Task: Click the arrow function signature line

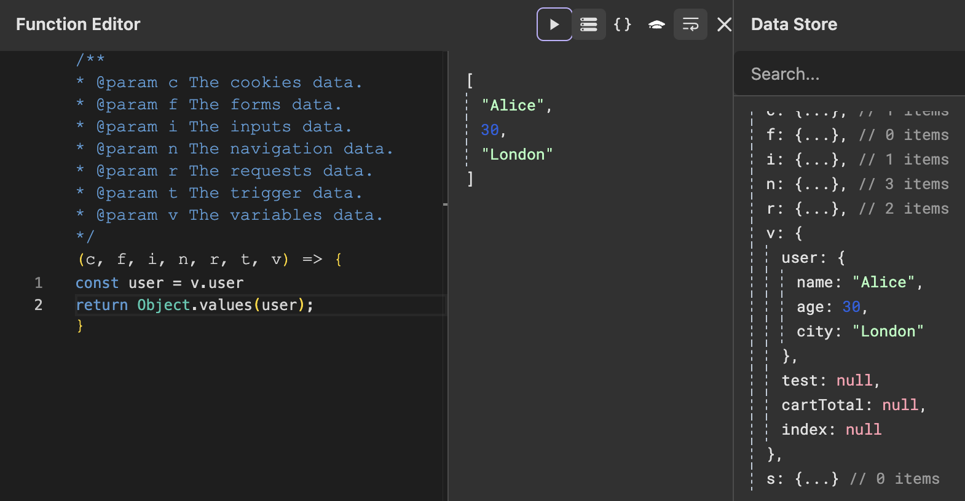Action: point(210,260)
